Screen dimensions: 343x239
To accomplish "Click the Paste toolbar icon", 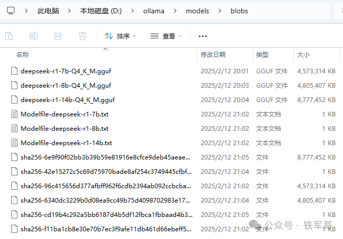I will click(x=9, y=36).
